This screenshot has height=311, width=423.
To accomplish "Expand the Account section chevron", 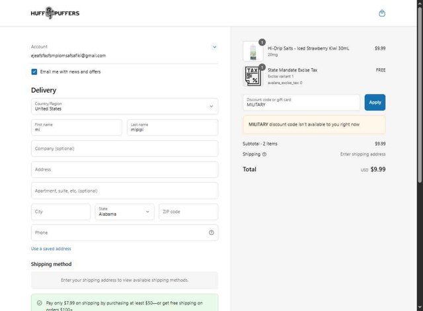I will pos(214,47).
